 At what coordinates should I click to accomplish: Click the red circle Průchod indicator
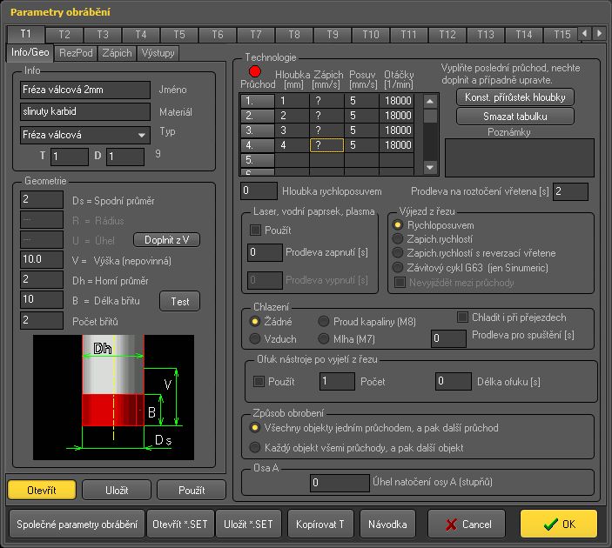pos(255,71)
